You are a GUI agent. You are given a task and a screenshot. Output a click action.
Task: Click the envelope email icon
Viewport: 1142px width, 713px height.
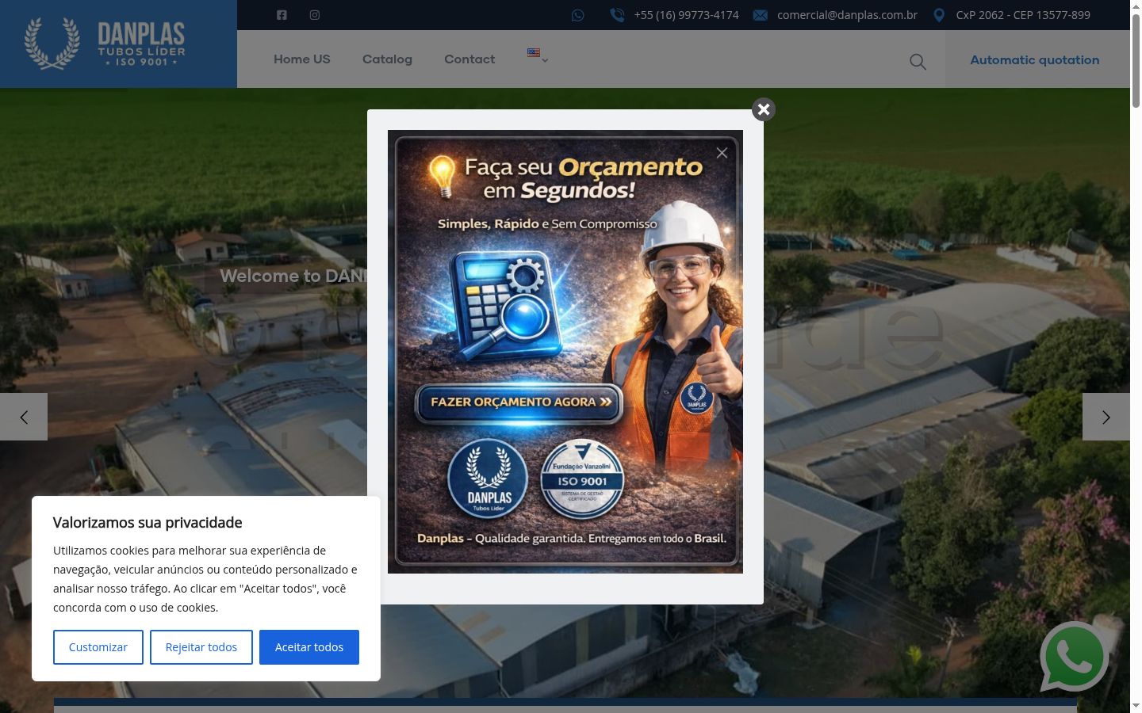(x=760, y=15)
